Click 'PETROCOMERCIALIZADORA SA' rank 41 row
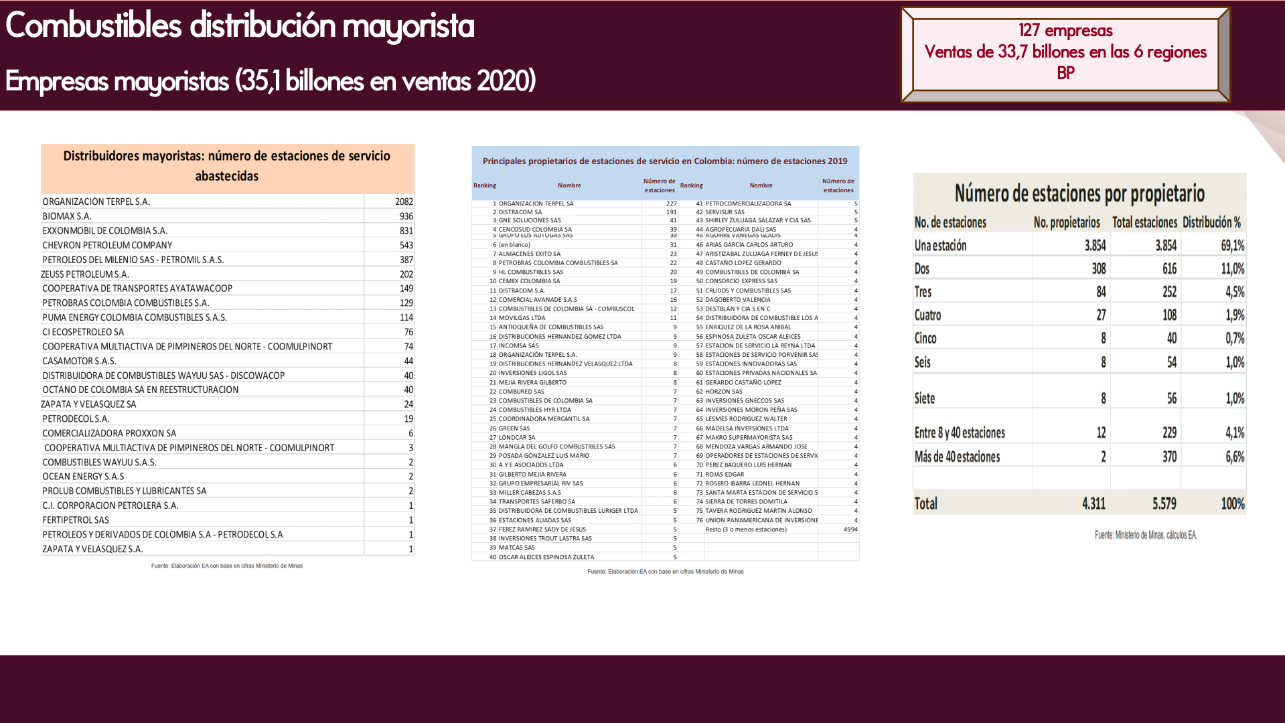The width and height of the screenshot is (1285, 723). pos(769,204)
